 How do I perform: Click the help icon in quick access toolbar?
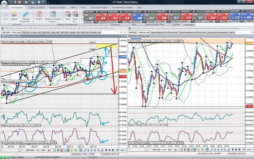[43, 2]
